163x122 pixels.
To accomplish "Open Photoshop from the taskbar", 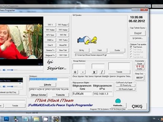I will pyautogui.click(x=6, y=119).
